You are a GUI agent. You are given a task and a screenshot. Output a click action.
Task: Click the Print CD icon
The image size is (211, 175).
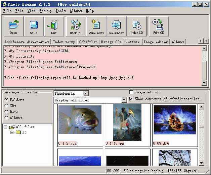[158, 26]
